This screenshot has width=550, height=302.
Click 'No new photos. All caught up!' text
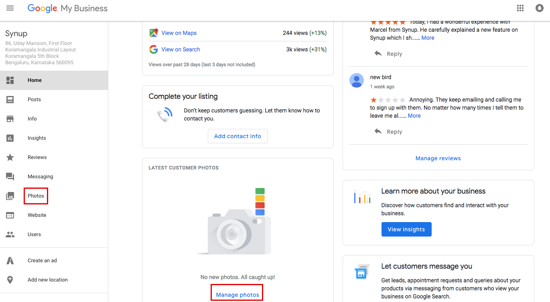[x=238, y=277]
